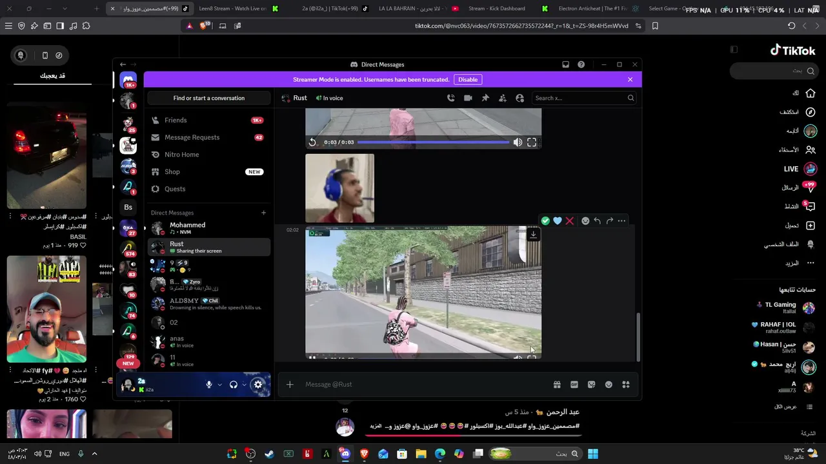Open the Discord inbox icon
826x464 pixels.
(x=566, y=64)
